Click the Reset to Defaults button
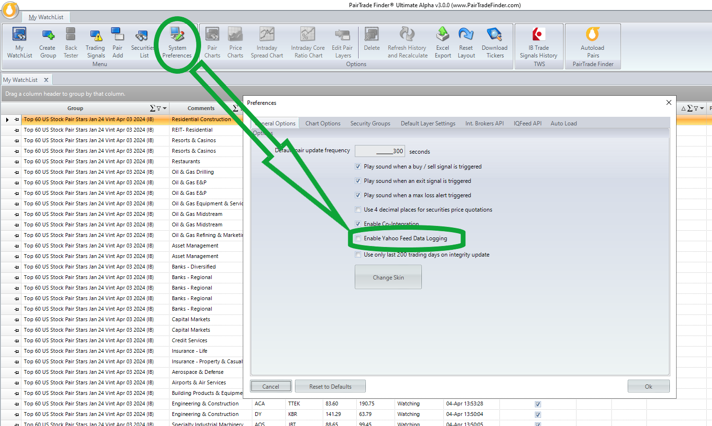This screenshot has width=712, height=426. (330, 386)
